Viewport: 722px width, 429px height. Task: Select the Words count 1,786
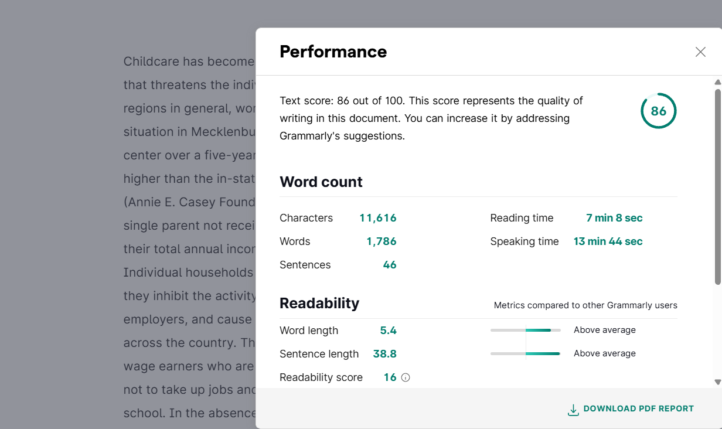point(382,241)
